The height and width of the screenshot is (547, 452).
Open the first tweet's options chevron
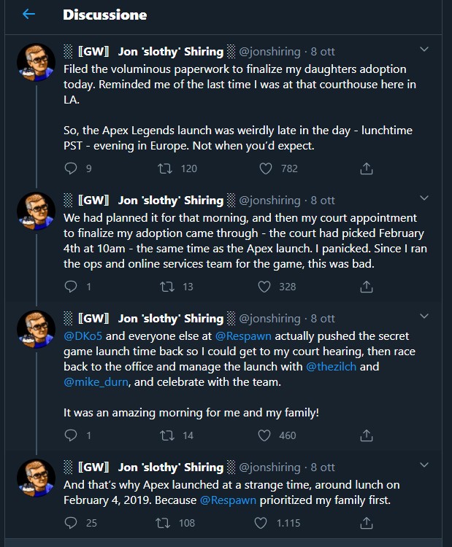(x=424, y=50)
